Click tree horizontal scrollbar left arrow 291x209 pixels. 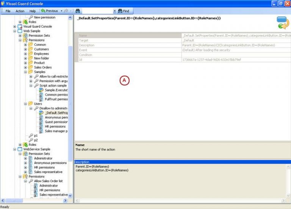[3, 200]
